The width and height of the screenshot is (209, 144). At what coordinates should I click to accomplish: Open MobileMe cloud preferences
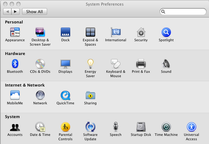(15, 95)
